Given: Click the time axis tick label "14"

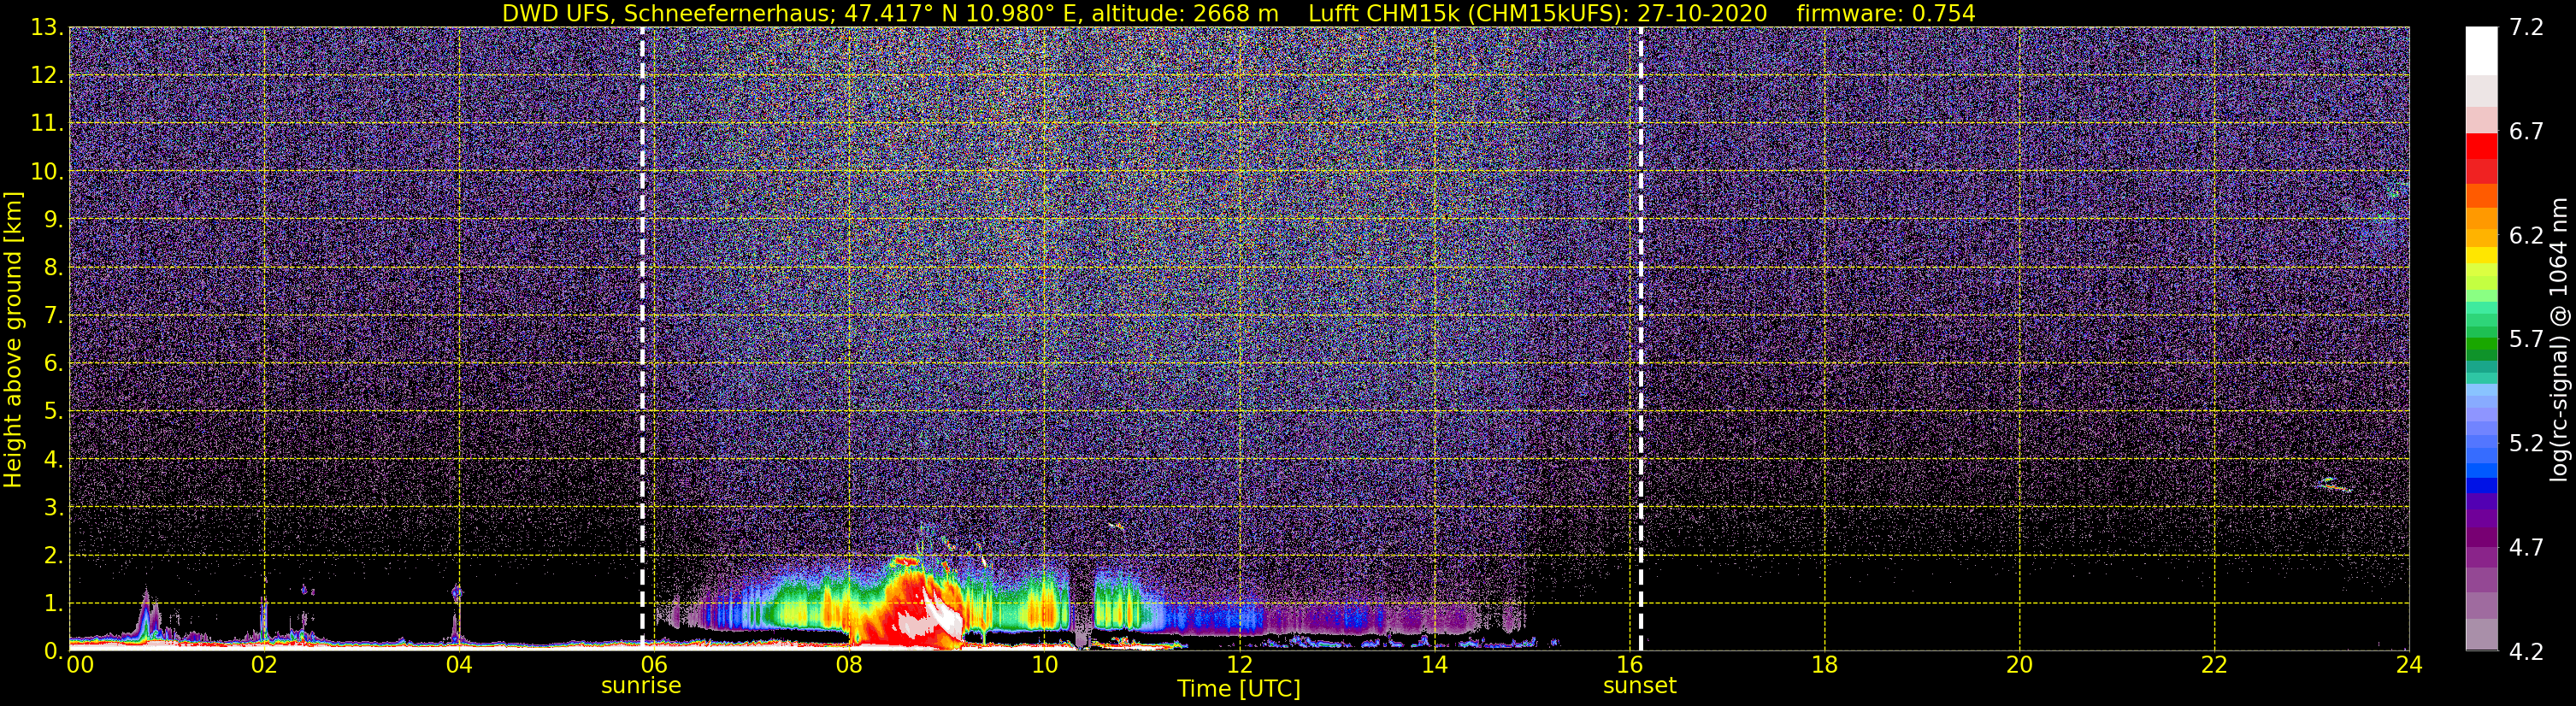Looking at the screenshot, I should point(1434,665).
